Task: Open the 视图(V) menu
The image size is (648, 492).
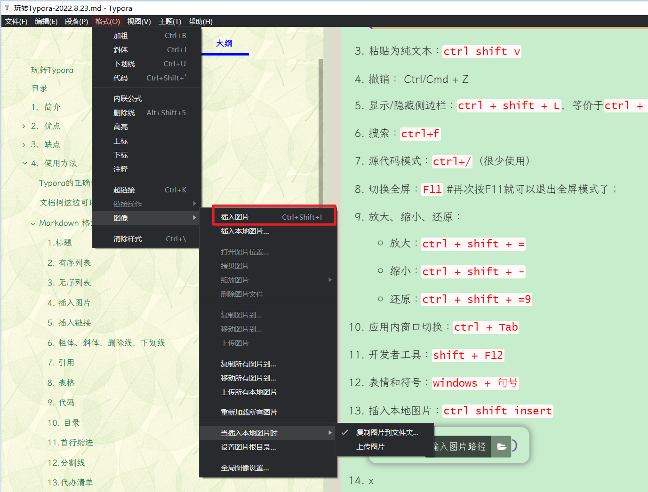Action: tap(139, 21)
